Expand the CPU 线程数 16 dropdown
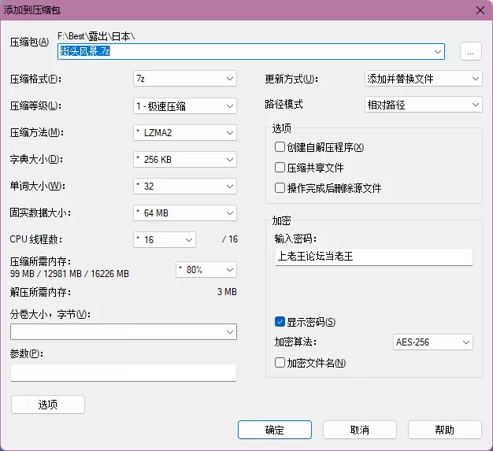 [x=165, y=240]
